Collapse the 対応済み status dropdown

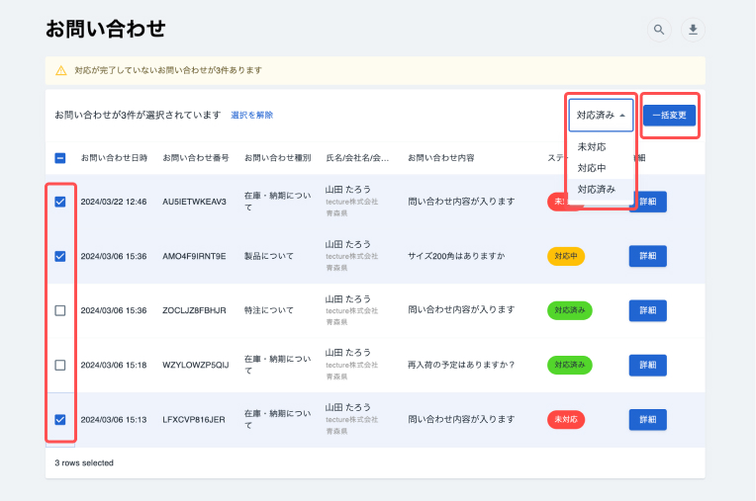click(601, 115)
